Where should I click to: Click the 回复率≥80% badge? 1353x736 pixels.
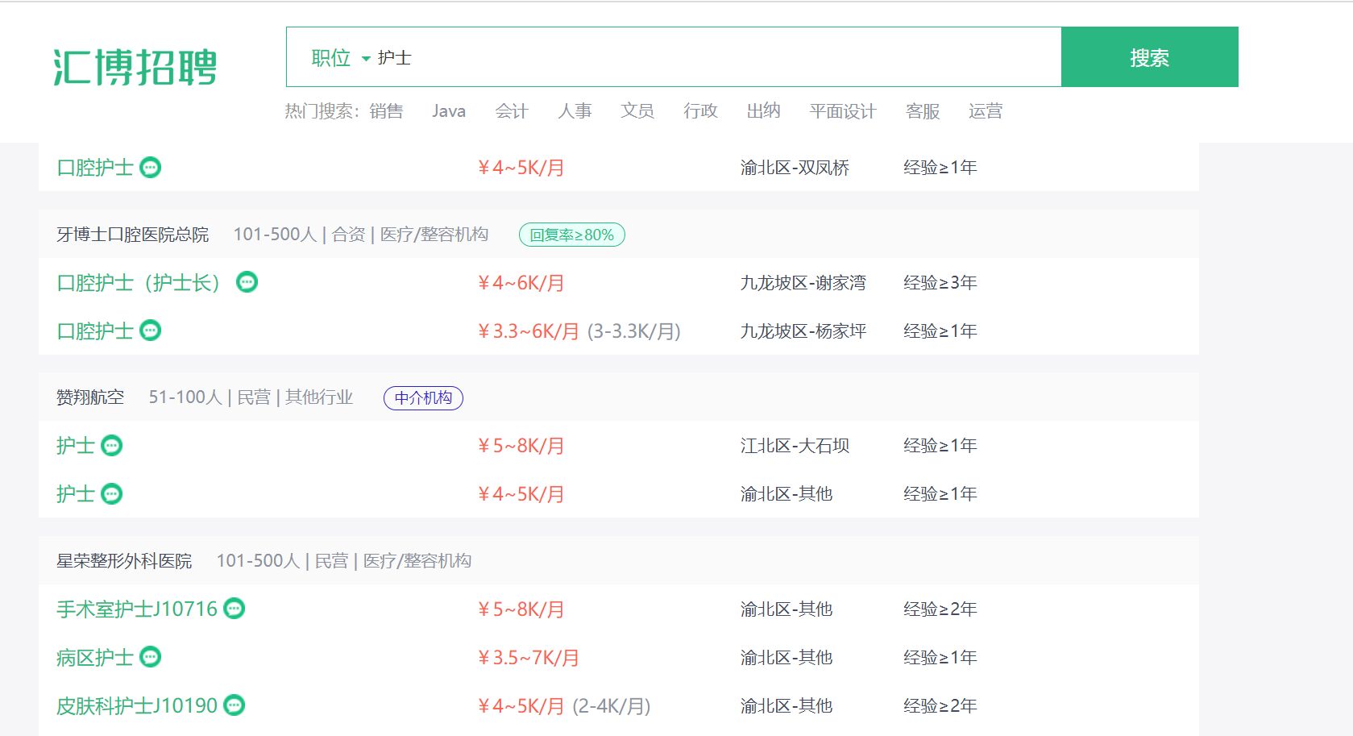point(572,235)
